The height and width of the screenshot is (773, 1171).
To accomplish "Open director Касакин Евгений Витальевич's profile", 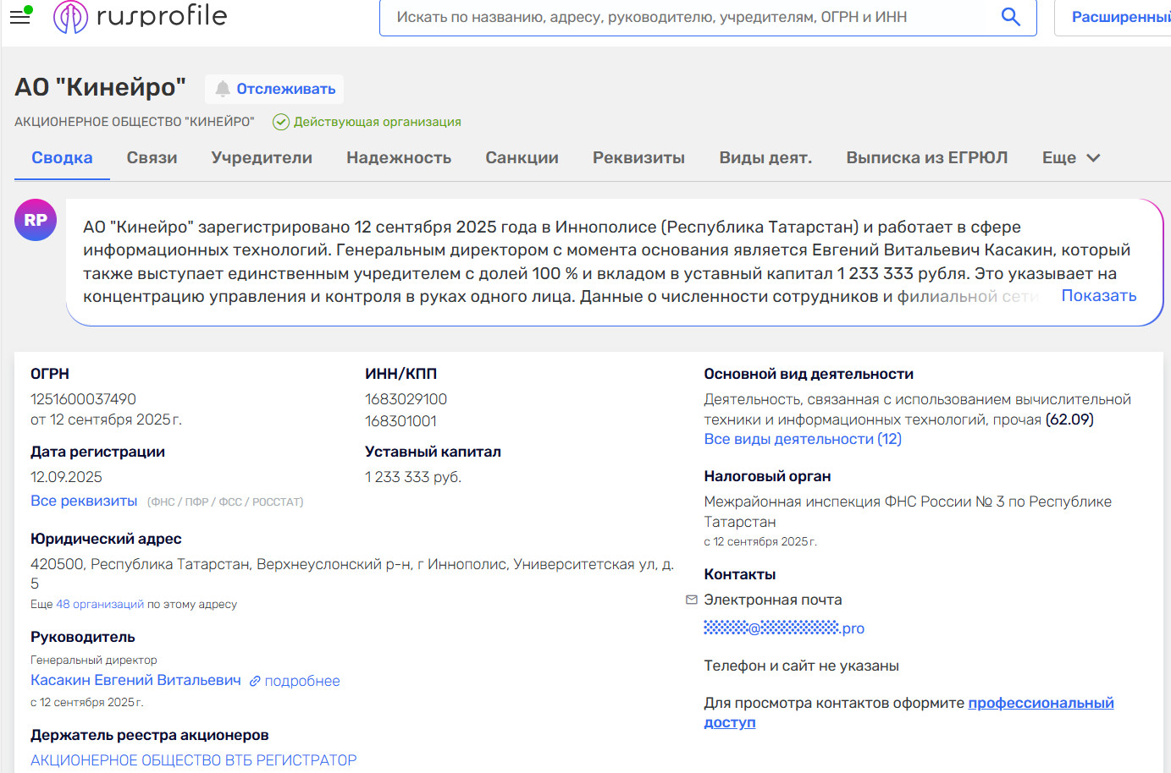I will tap(135, 680).
